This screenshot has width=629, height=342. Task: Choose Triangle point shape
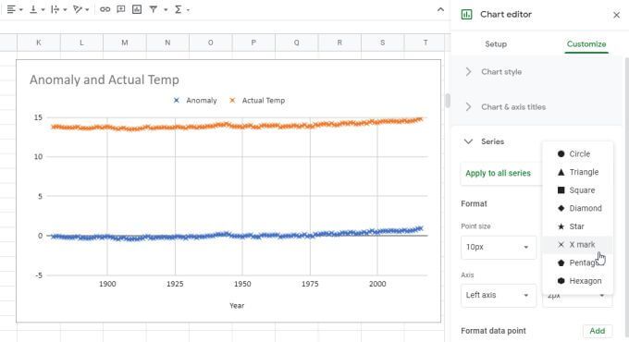pos(577,172)
